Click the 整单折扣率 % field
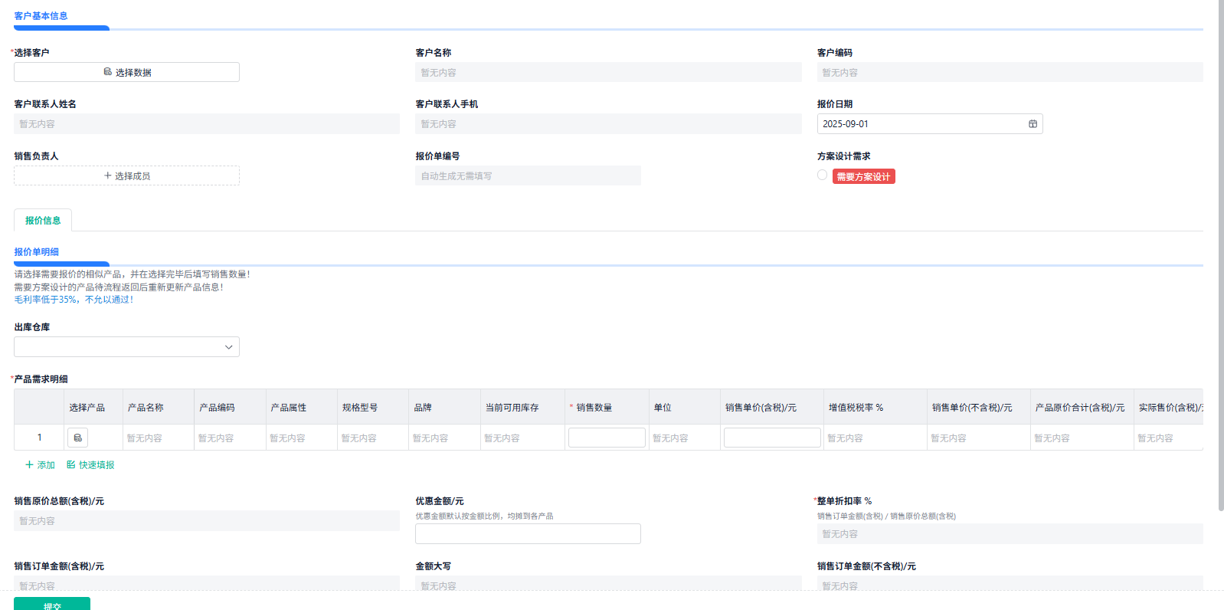The image size is (1224, 610). point(1010,533)
